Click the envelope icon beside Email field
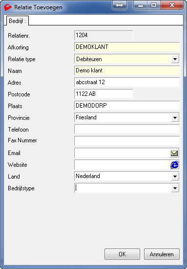This screenshot has height=269, width=187. (x=174, y=153)
